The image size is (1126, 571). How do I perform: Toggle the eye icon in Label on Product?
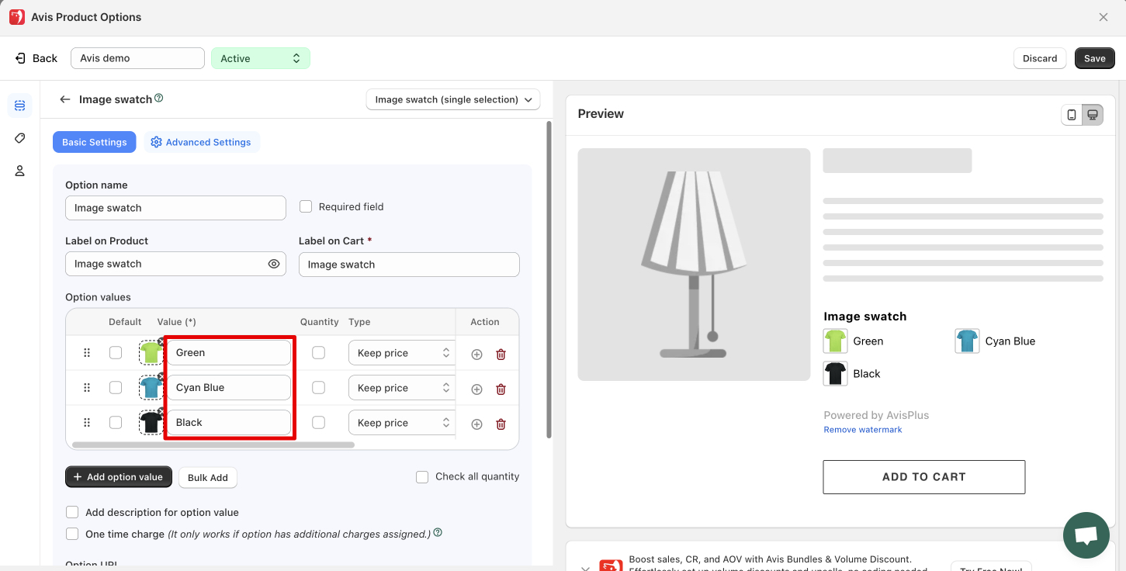pos(274,264)
